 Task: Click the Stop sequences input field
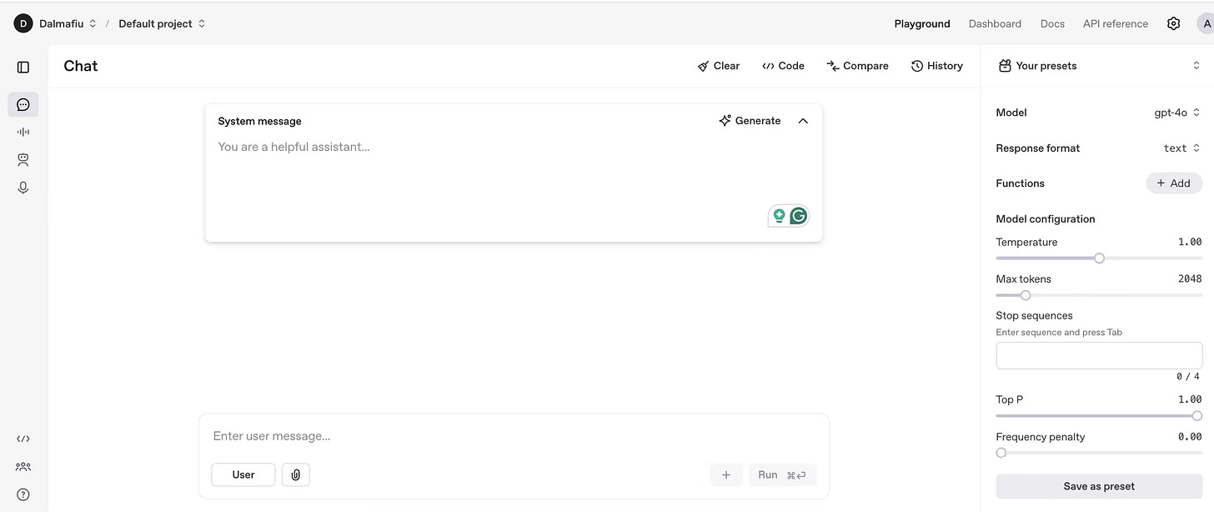click(1098, 355)
